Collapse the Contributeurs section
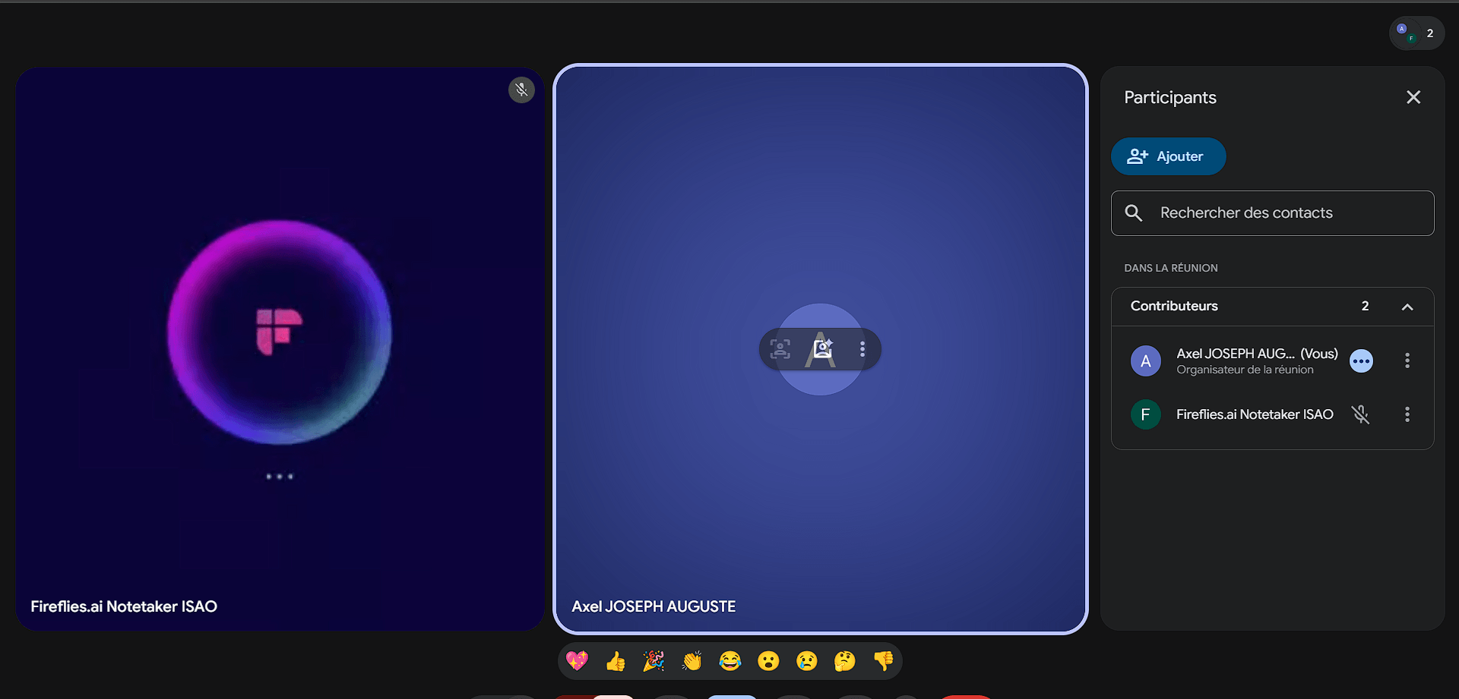 click(1407, 307)
